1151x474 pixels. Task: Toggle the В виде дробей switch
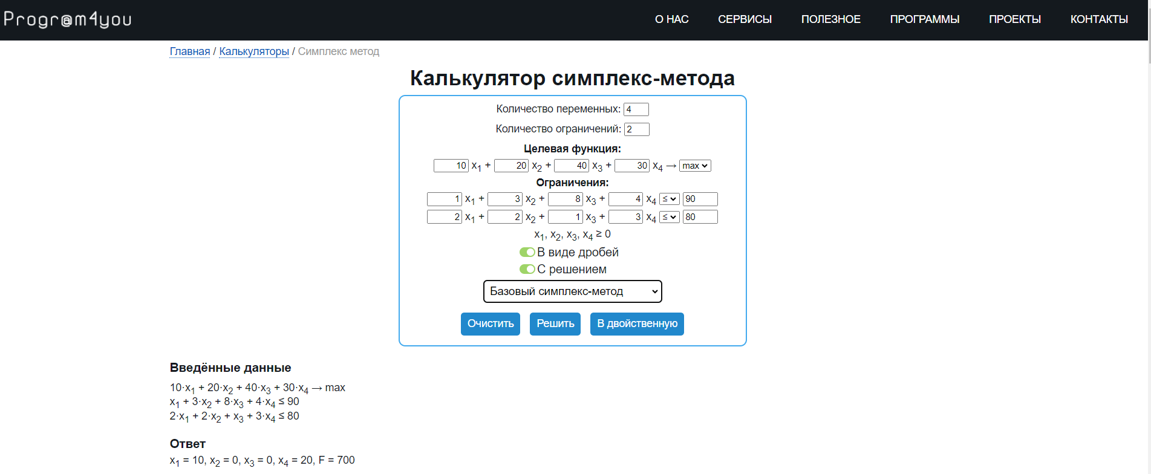pos(527,252)
